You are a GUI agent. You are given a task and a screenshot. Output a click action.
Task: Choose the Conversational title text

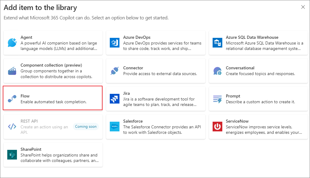tap(240, 68)
